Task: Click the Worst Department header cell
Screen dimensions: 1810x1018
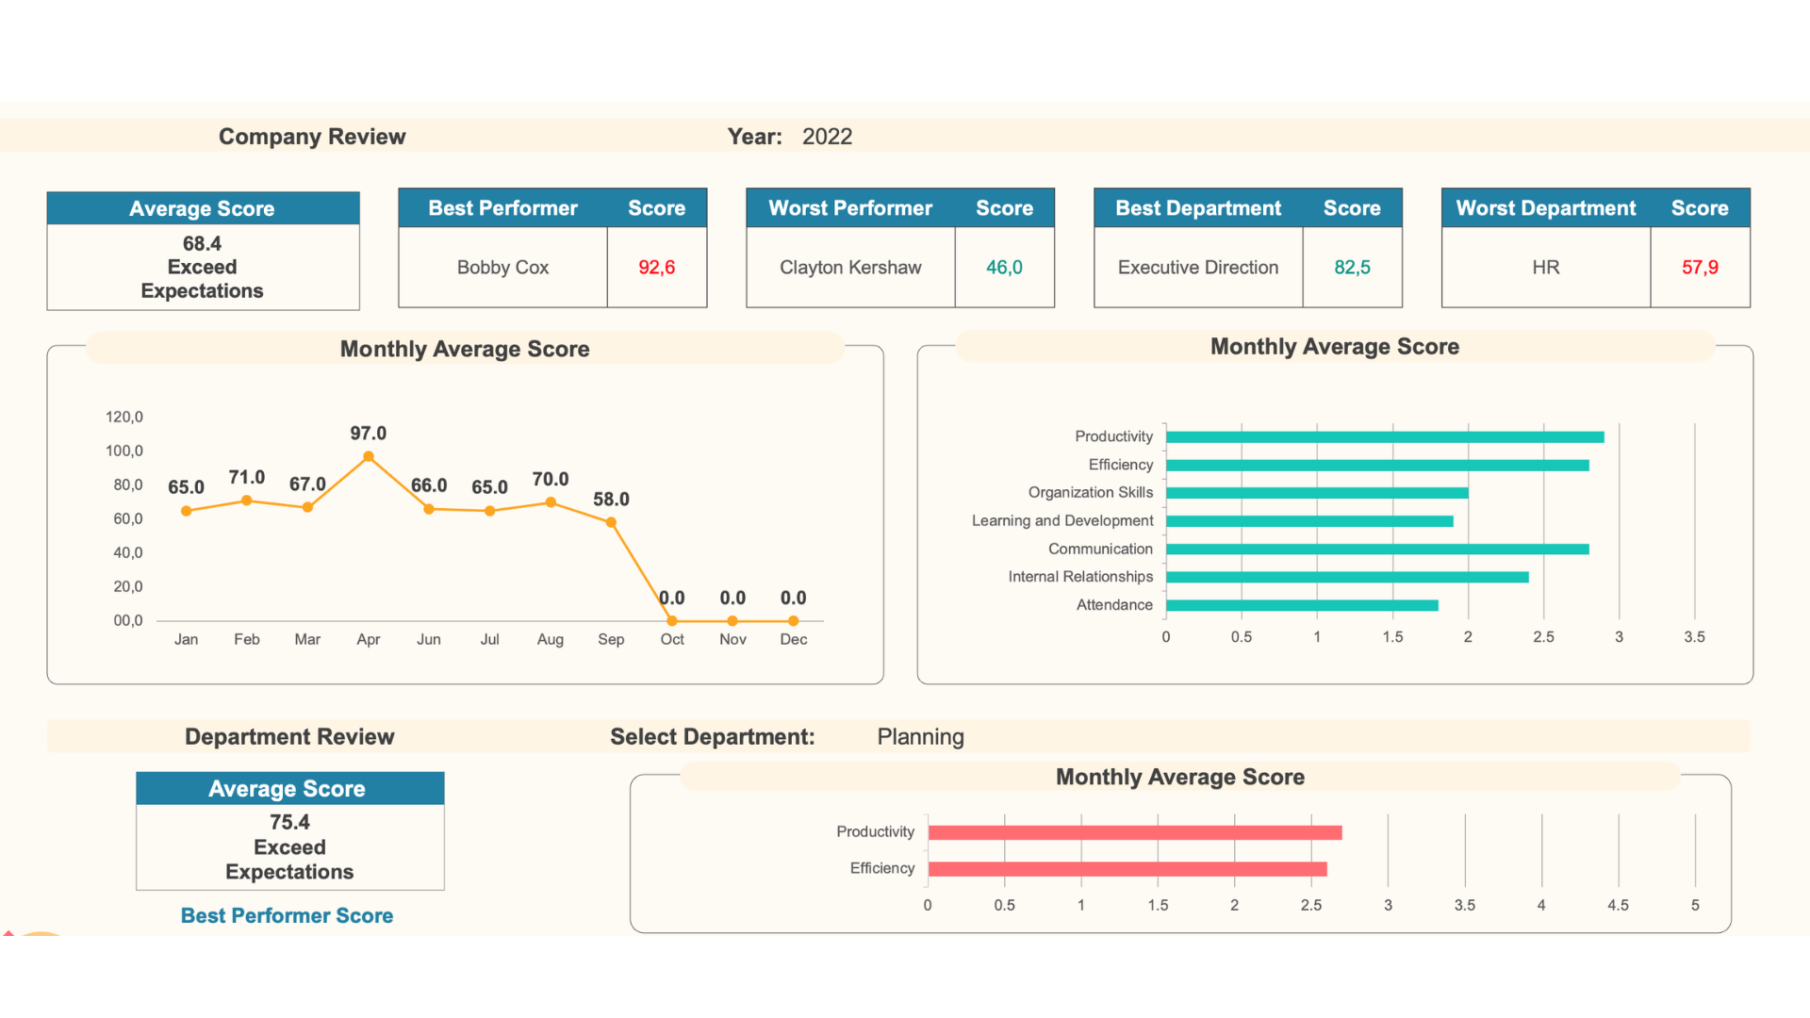Action: click(1545, 208)
